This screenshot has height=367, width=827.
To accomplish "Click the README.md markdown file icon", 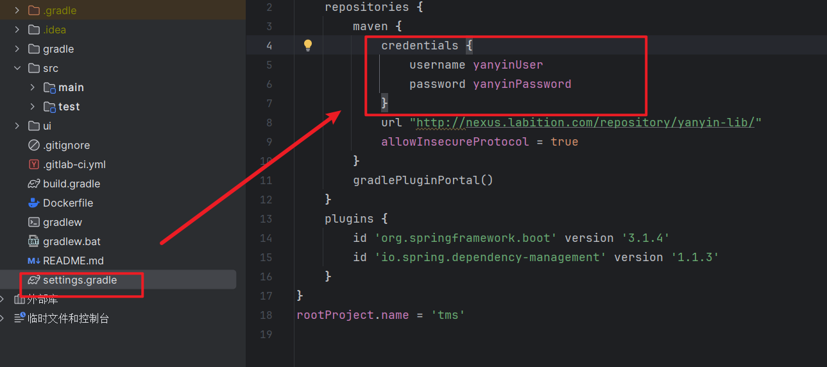I will (x=34, y=260).
